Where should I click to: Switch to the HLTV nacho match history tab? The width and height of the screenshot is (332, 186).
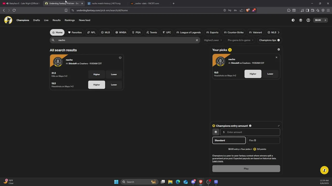pyautogui.click(x=106, y=3)
